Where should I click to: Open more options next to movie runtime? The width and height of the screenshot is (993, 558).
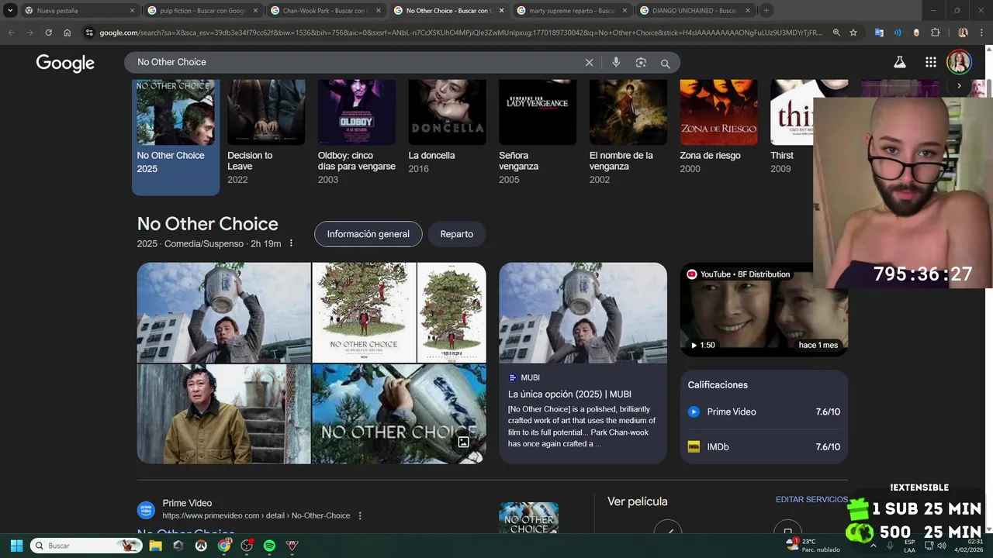point(291,243)
